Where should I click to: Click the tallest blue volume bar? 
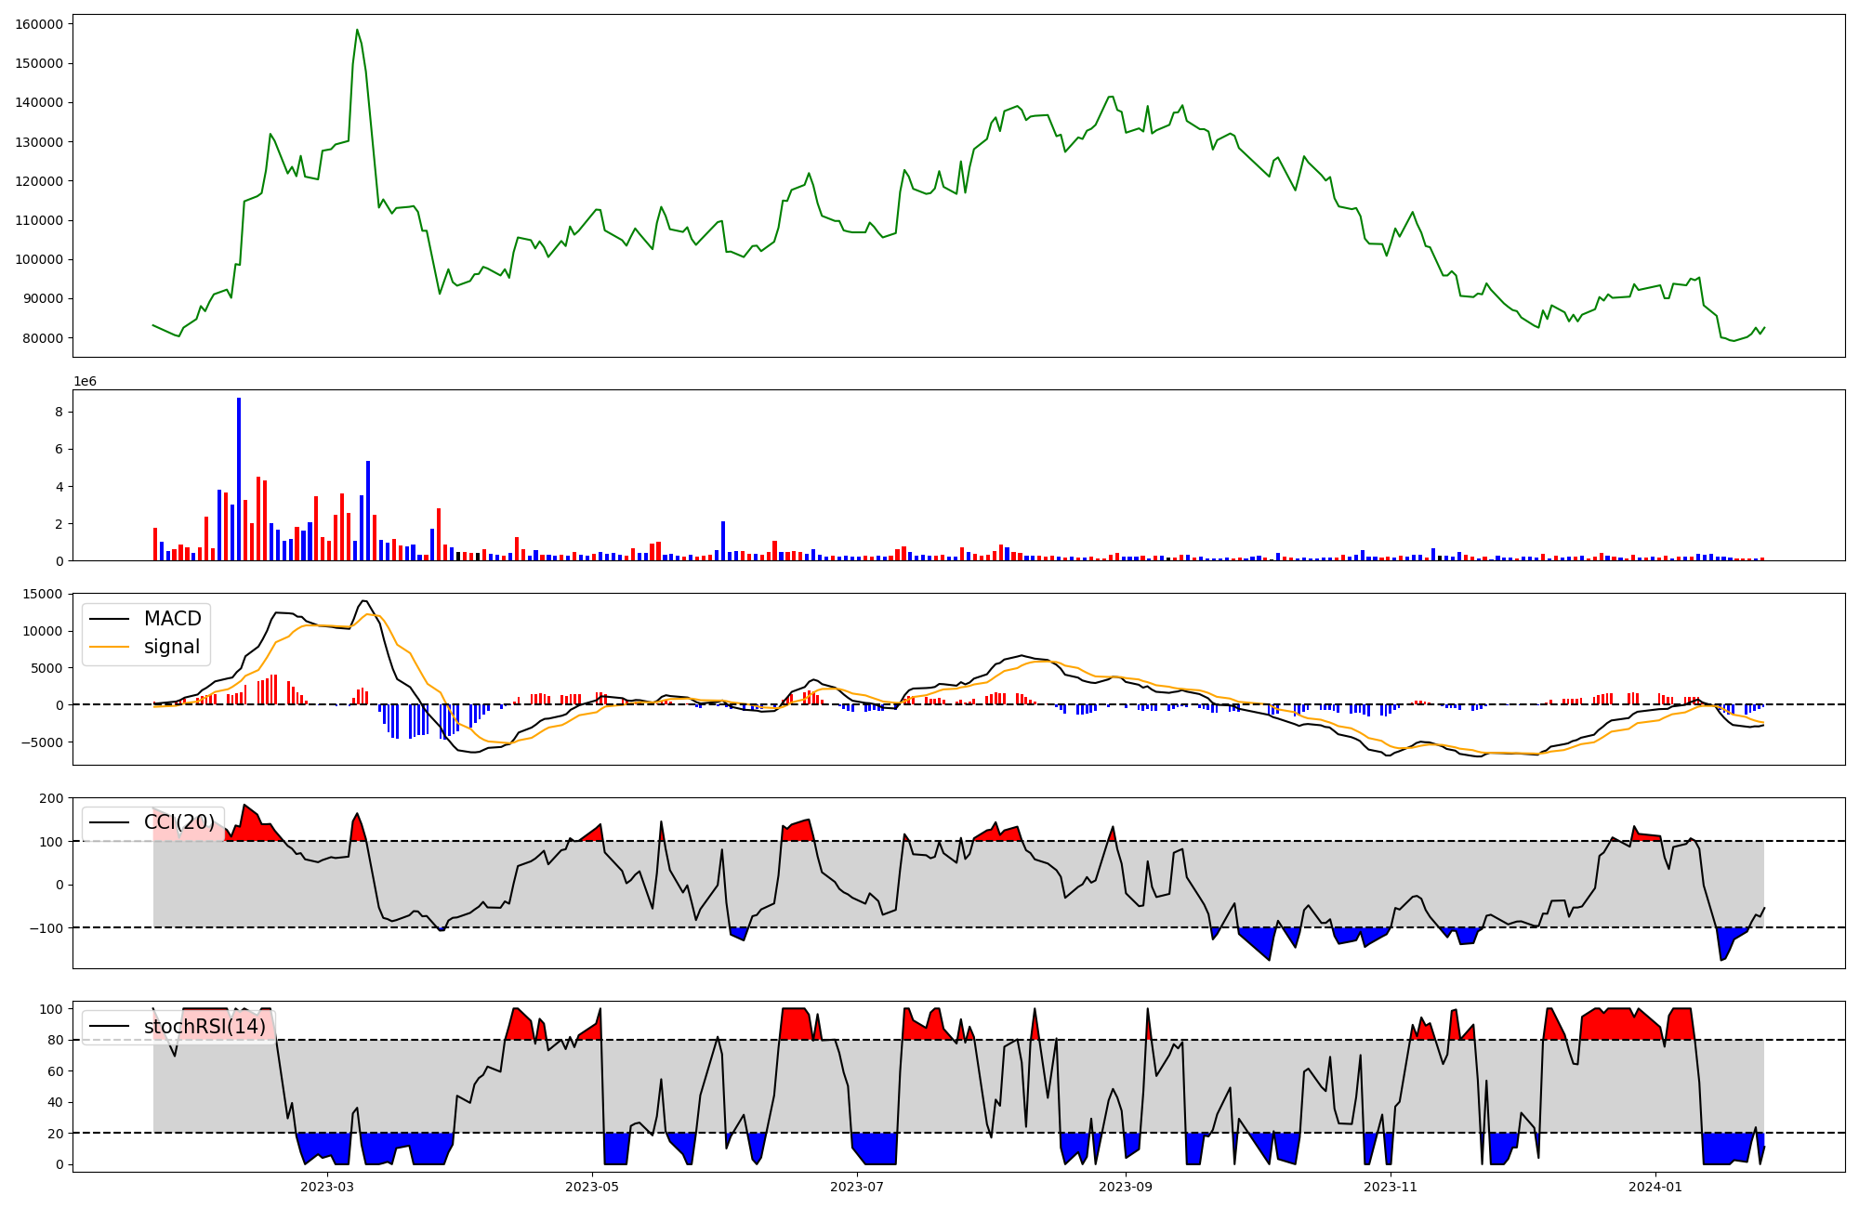[x=239, y=479]
